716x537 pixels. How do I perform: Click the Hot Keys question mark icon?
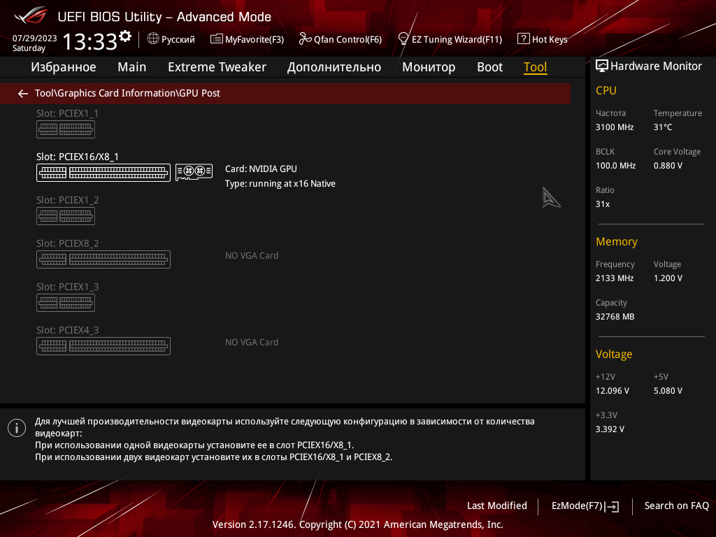click(x=523, y=39)
